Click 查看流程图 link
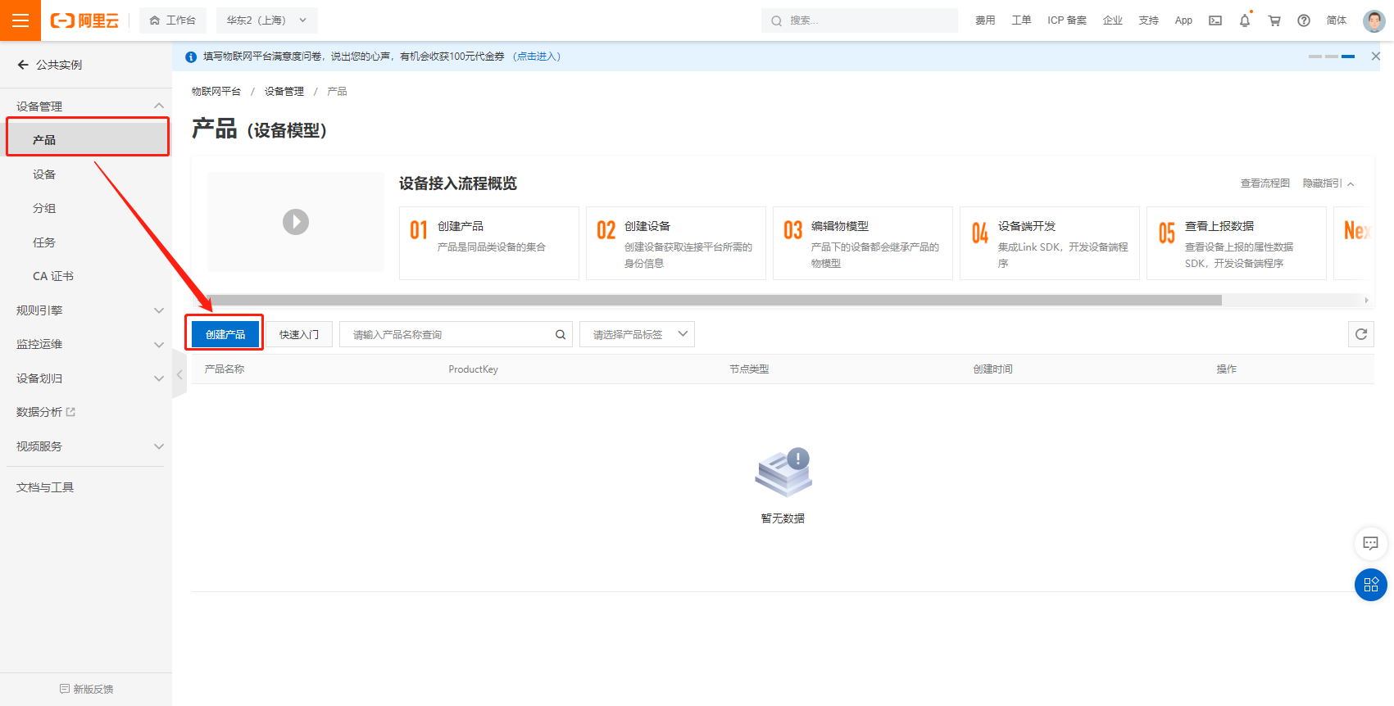The width and height of the screenshot is (1394, 706). point(1265,183)
